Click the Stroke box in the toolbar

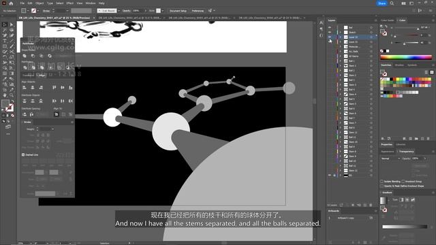click(10, 108)
